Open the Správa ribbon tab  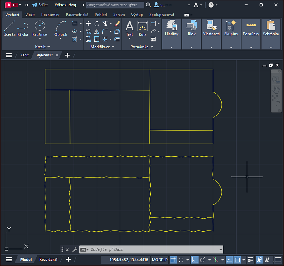[x=119, y=15]
